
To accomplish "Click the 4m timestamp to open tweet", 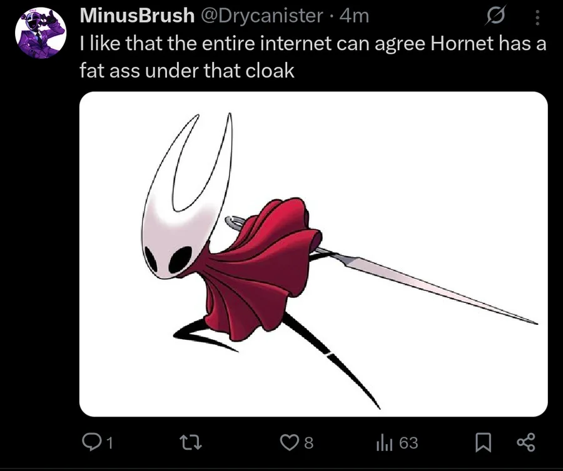I will coord(353,16).
